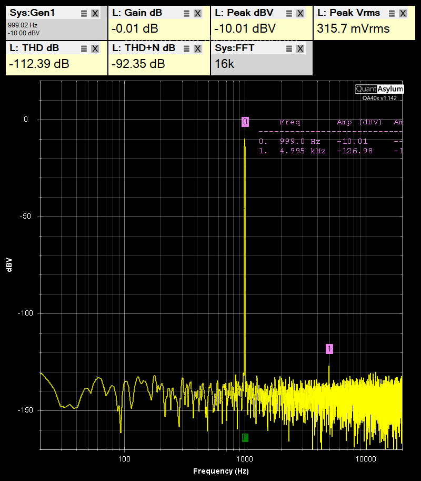The width and height of the screenshot is (421, 481).
Task: Click the L: THD+N dB title
Action: pos(144,48)
